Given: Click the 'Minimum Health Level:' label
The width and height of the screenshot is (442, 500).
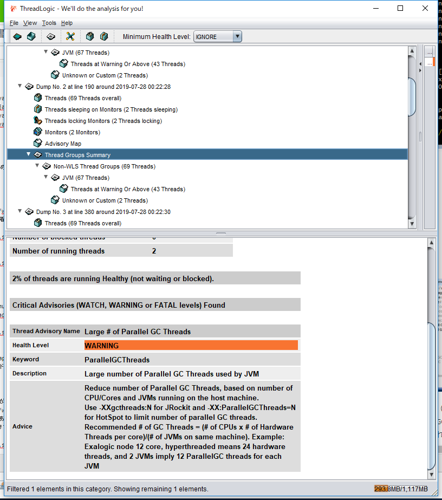Looking at the screenshot, I should [x=157, y=37].
